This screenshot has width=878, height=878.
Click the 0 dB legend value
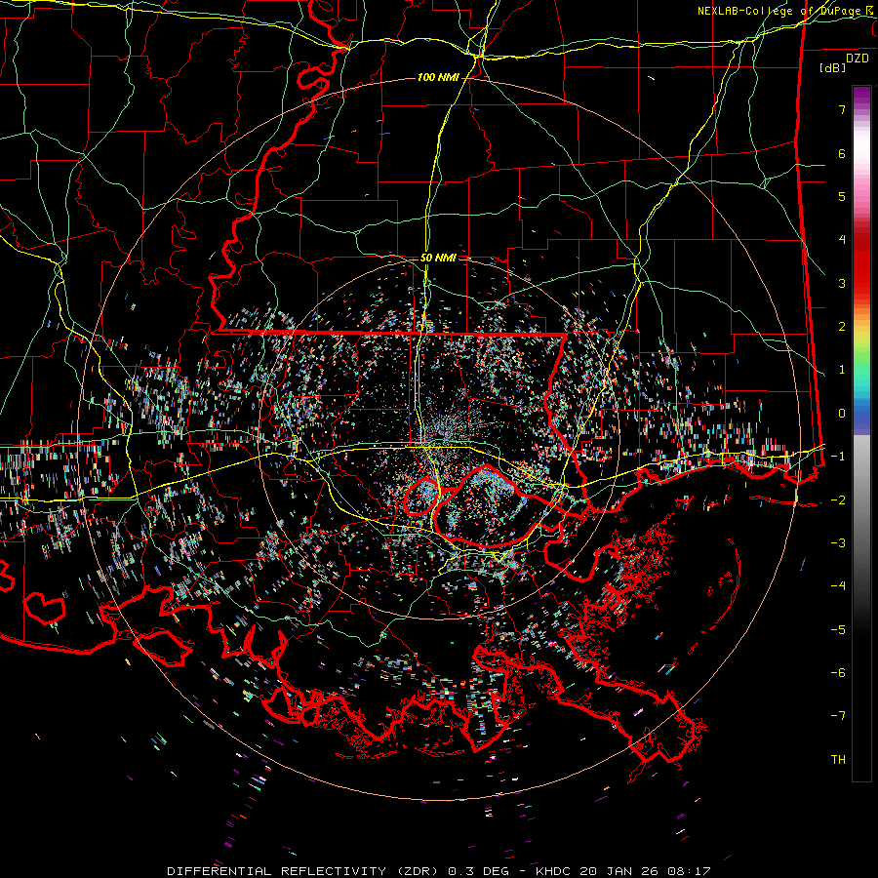(842, 414)
